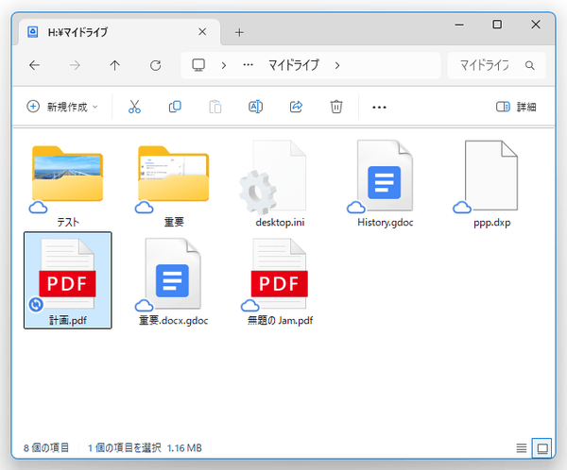Click the Rename icon in toolbar

click(255, 107)
